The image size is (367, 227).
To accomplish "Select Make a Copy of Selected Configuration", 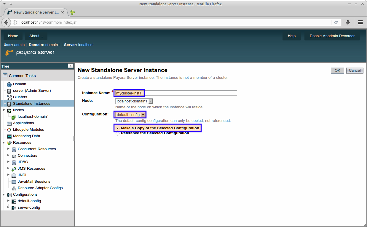I will 118,128.
